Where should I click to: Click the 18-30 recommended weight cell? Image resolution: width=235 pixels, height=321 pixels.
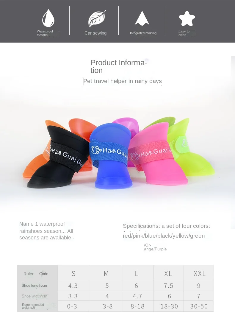[169, 306]
